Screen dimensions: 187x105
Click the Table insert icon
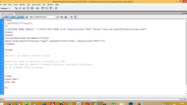click(x=28, y=8)
